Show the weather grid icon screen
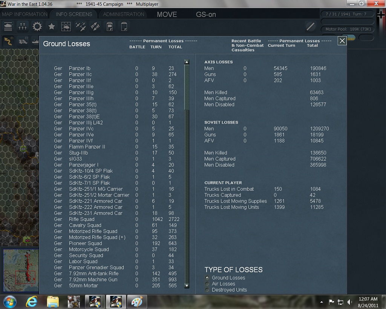This screenshot has width=386, height=309. 66,27
